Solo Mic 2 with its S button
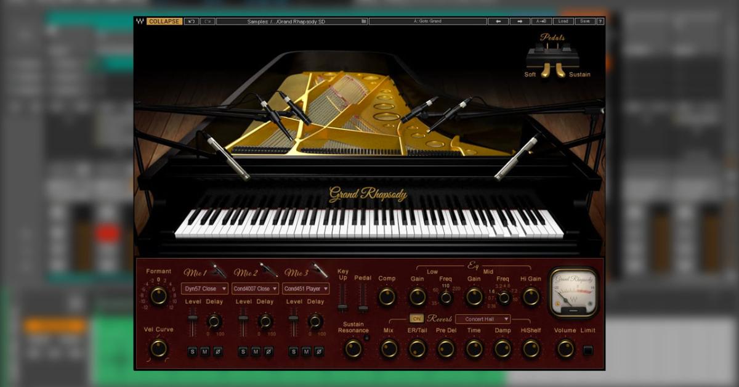 (x=243, y=352)
